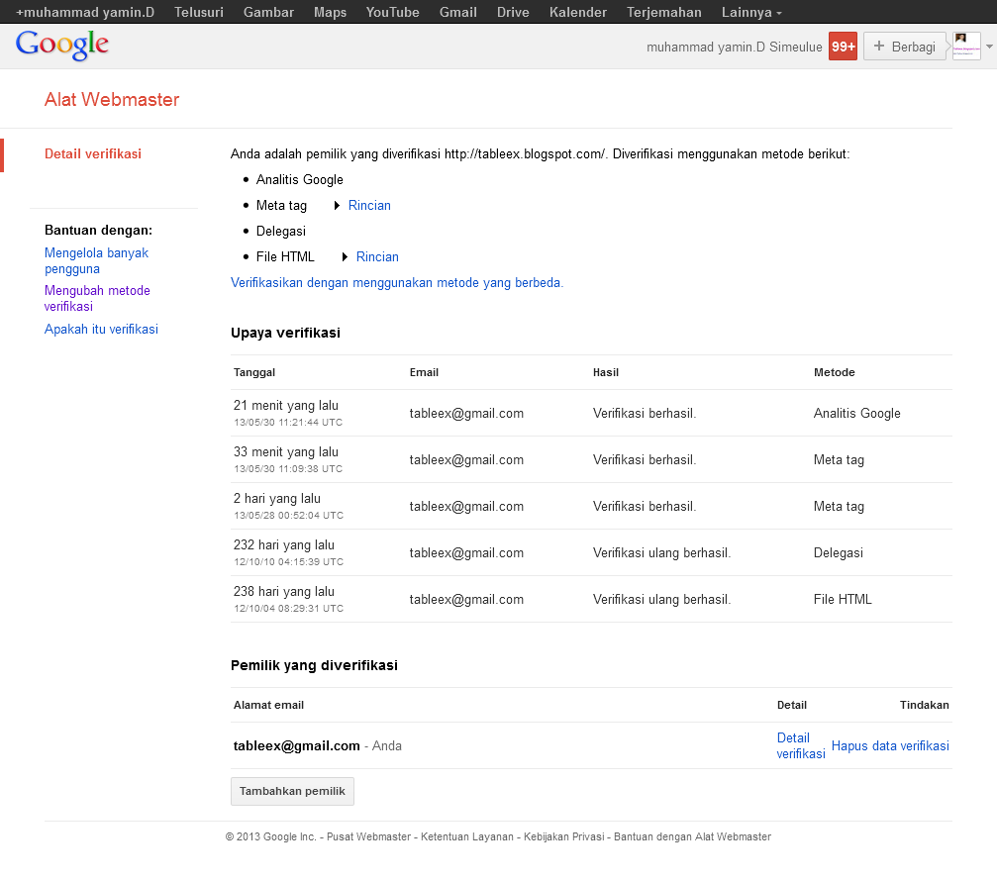Click bold tableex@gmail.com owner address
The image size is (997, 881).
tap(296, 745)
